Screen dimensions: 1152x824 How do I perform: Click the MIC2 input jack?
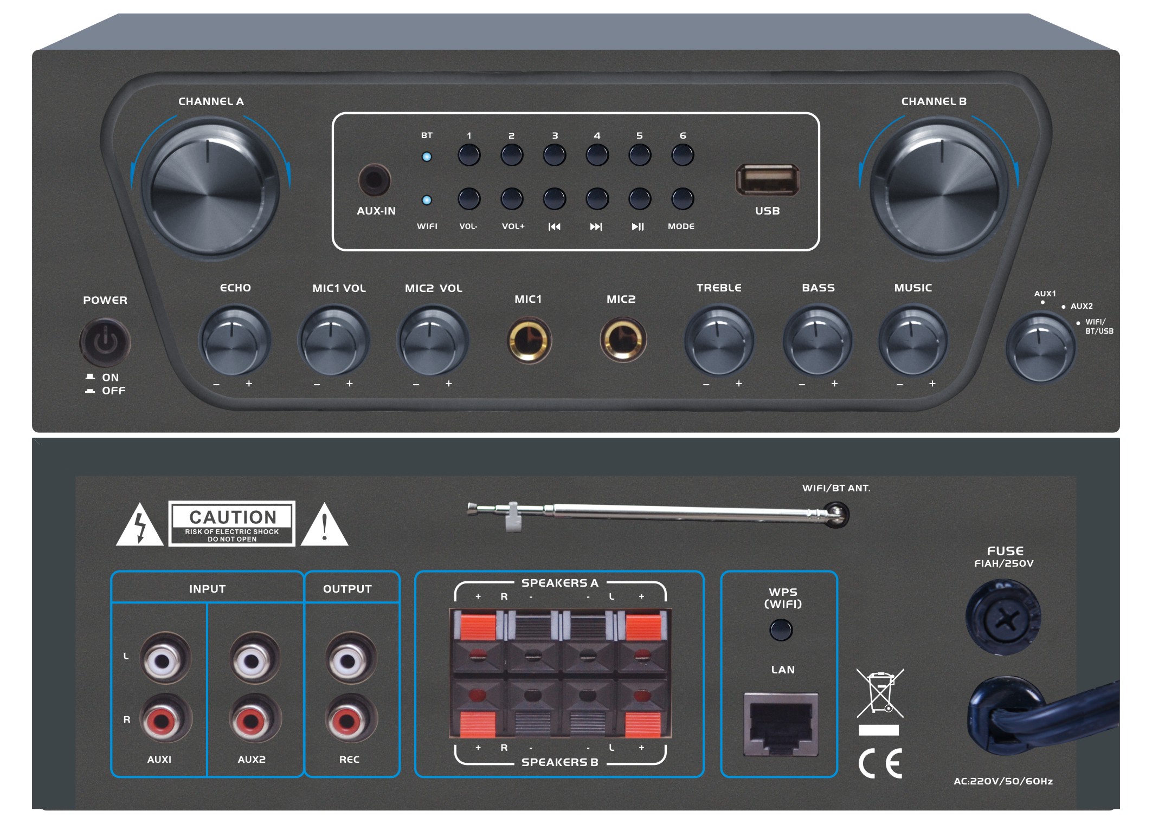[x=623, y=340]
